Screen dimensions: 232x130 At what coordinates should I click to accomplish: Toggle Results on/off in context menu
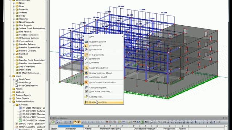click(x=104, y=49)
